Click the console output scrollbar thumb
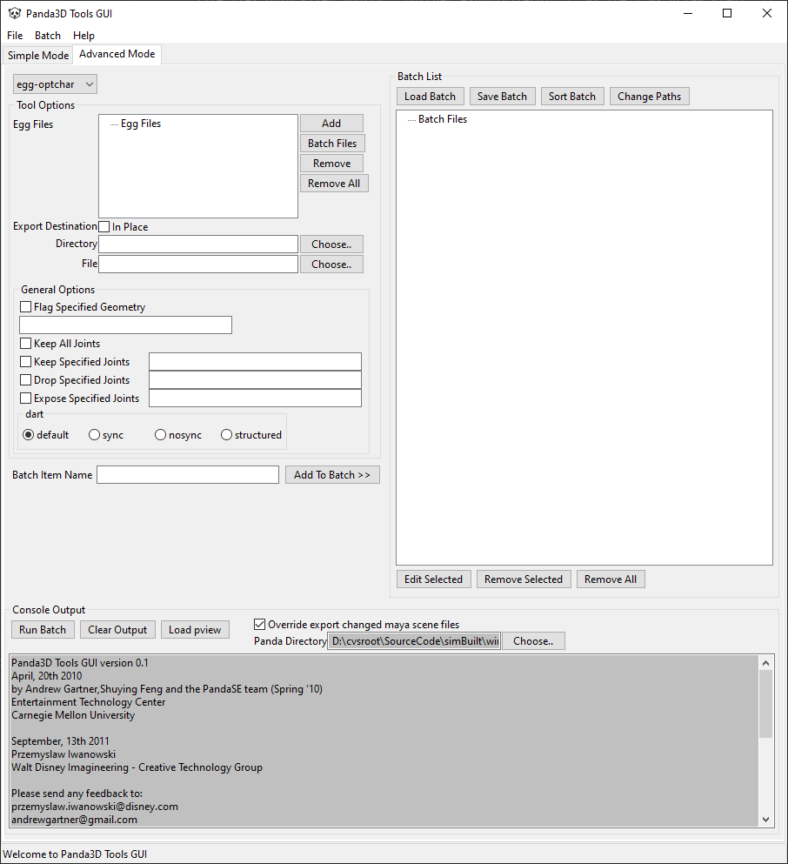Viewport: 788px width, 864px height. point(765,704)
